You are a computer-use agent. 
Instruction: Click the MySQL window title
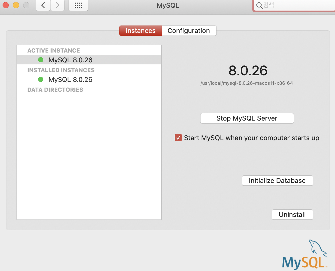pos(168,5)
